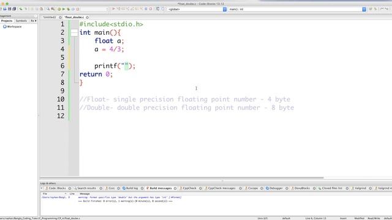
Task: Open the Debugger log tab
Action: click(x=274, y=188)
